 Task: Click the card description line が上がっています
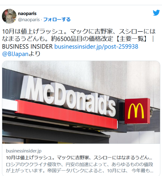click(79, 170)
